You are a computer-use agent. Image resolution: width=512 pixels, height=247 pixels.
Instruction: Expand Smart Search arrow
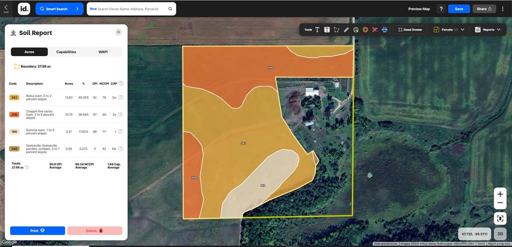pos(77,9)
